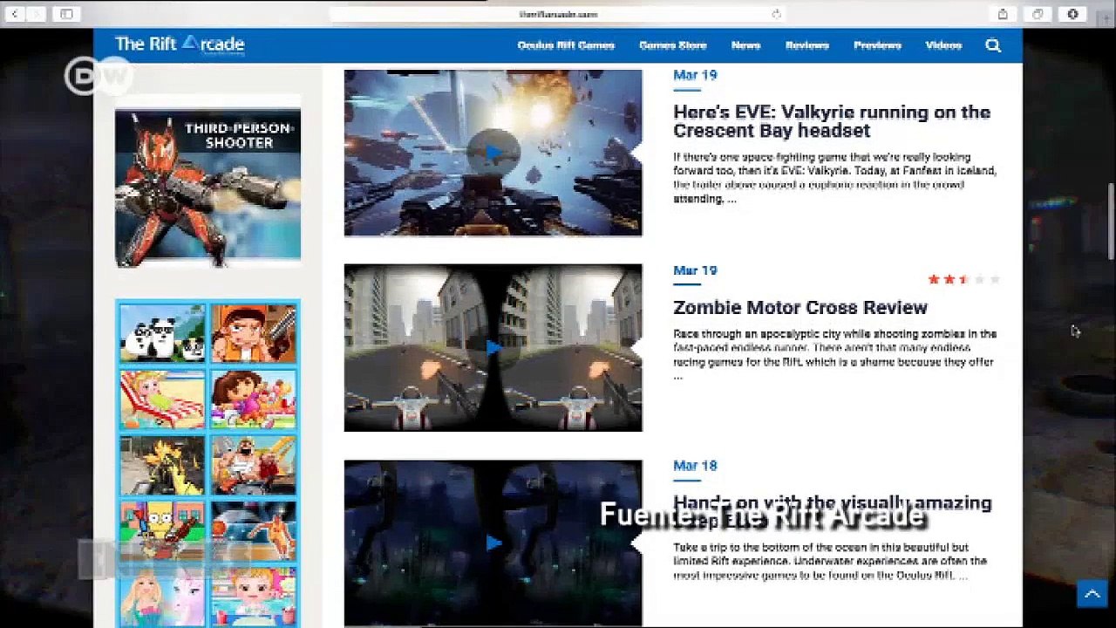
Task: Play the underwater Rift experience video
Action: pos(493,543)
